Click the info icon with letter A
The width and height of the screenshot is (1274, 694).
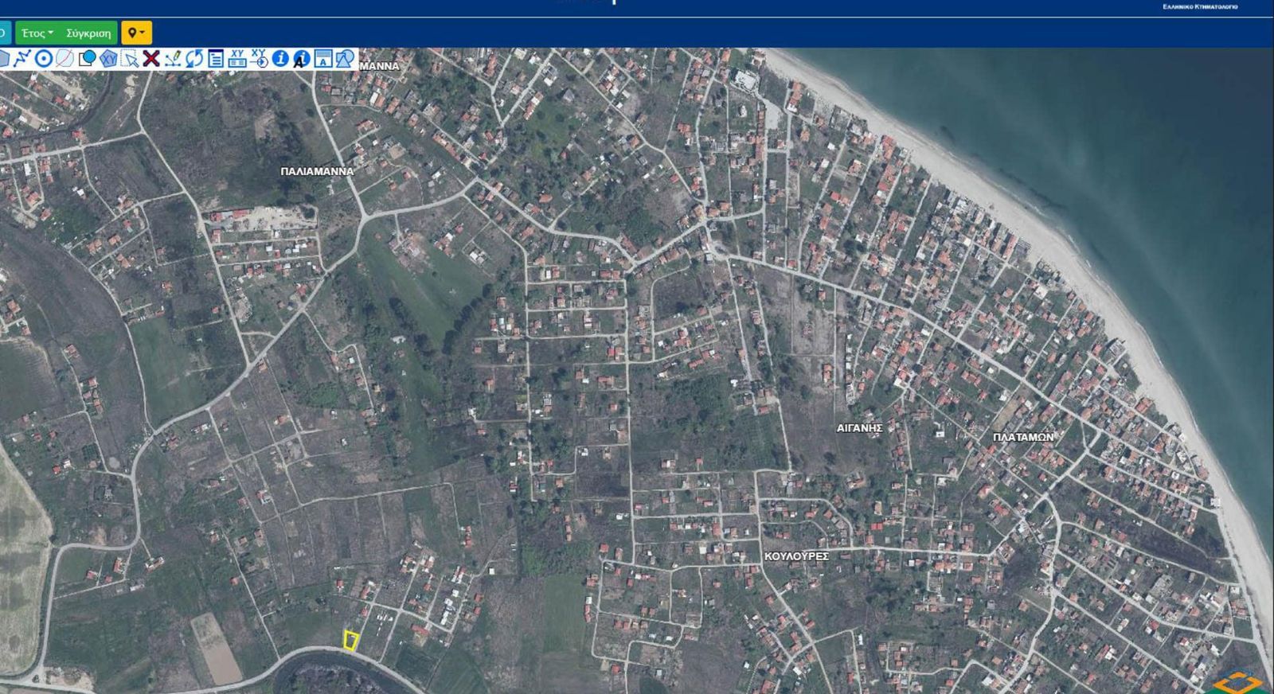click(302, 58)
